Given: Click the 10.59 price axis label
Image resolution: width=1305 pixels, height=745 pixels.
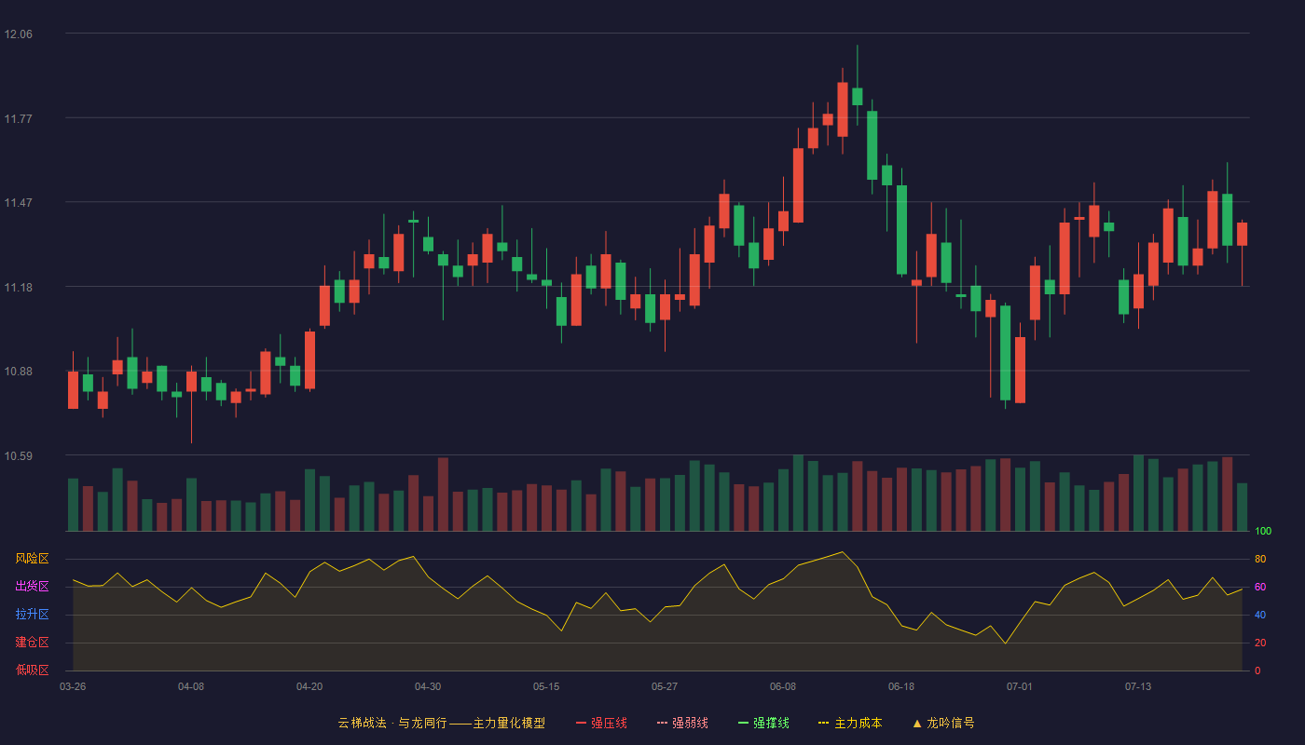Looking at the screenshot, I should [x=19, y=455].
